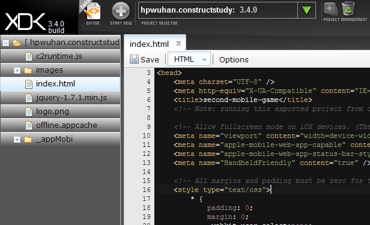Click the meta charset UTF-8 line
Viewport: 370px width, 225px height.
click(x=224, y=82)
